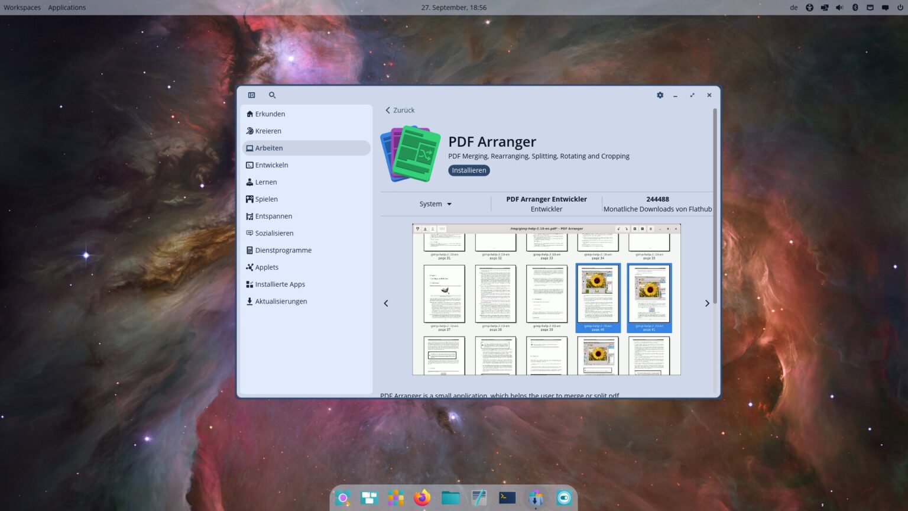Open the terminal from the dock
The height and width of the screenshot is (511, 908).
507,497
